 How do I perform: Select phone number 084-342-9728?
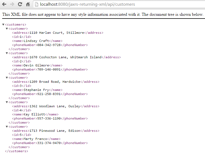pyautogui.click(x=49, y=45)
